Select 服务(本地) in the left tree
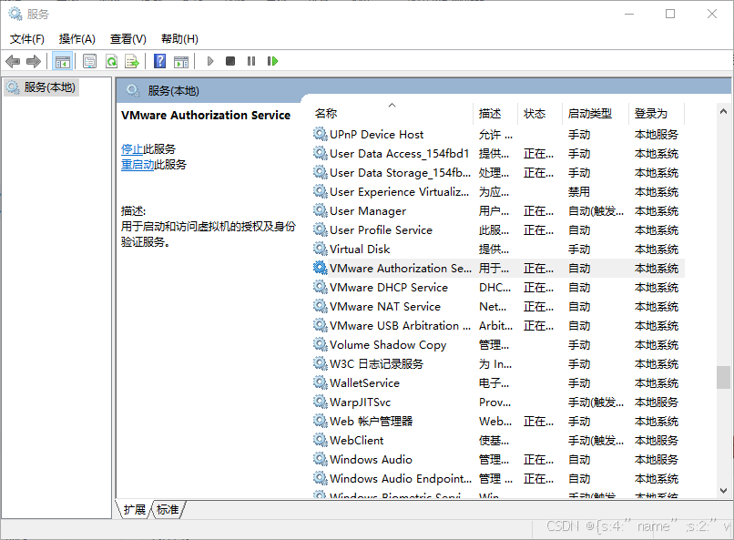This screenshot has height=540, width=734. pos(41,87)
